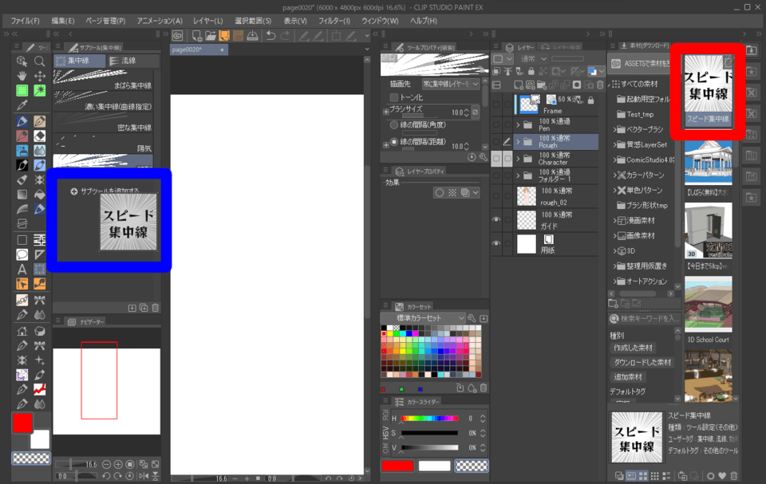Click wrench icon in Tool Property panel

click(484, 157)
